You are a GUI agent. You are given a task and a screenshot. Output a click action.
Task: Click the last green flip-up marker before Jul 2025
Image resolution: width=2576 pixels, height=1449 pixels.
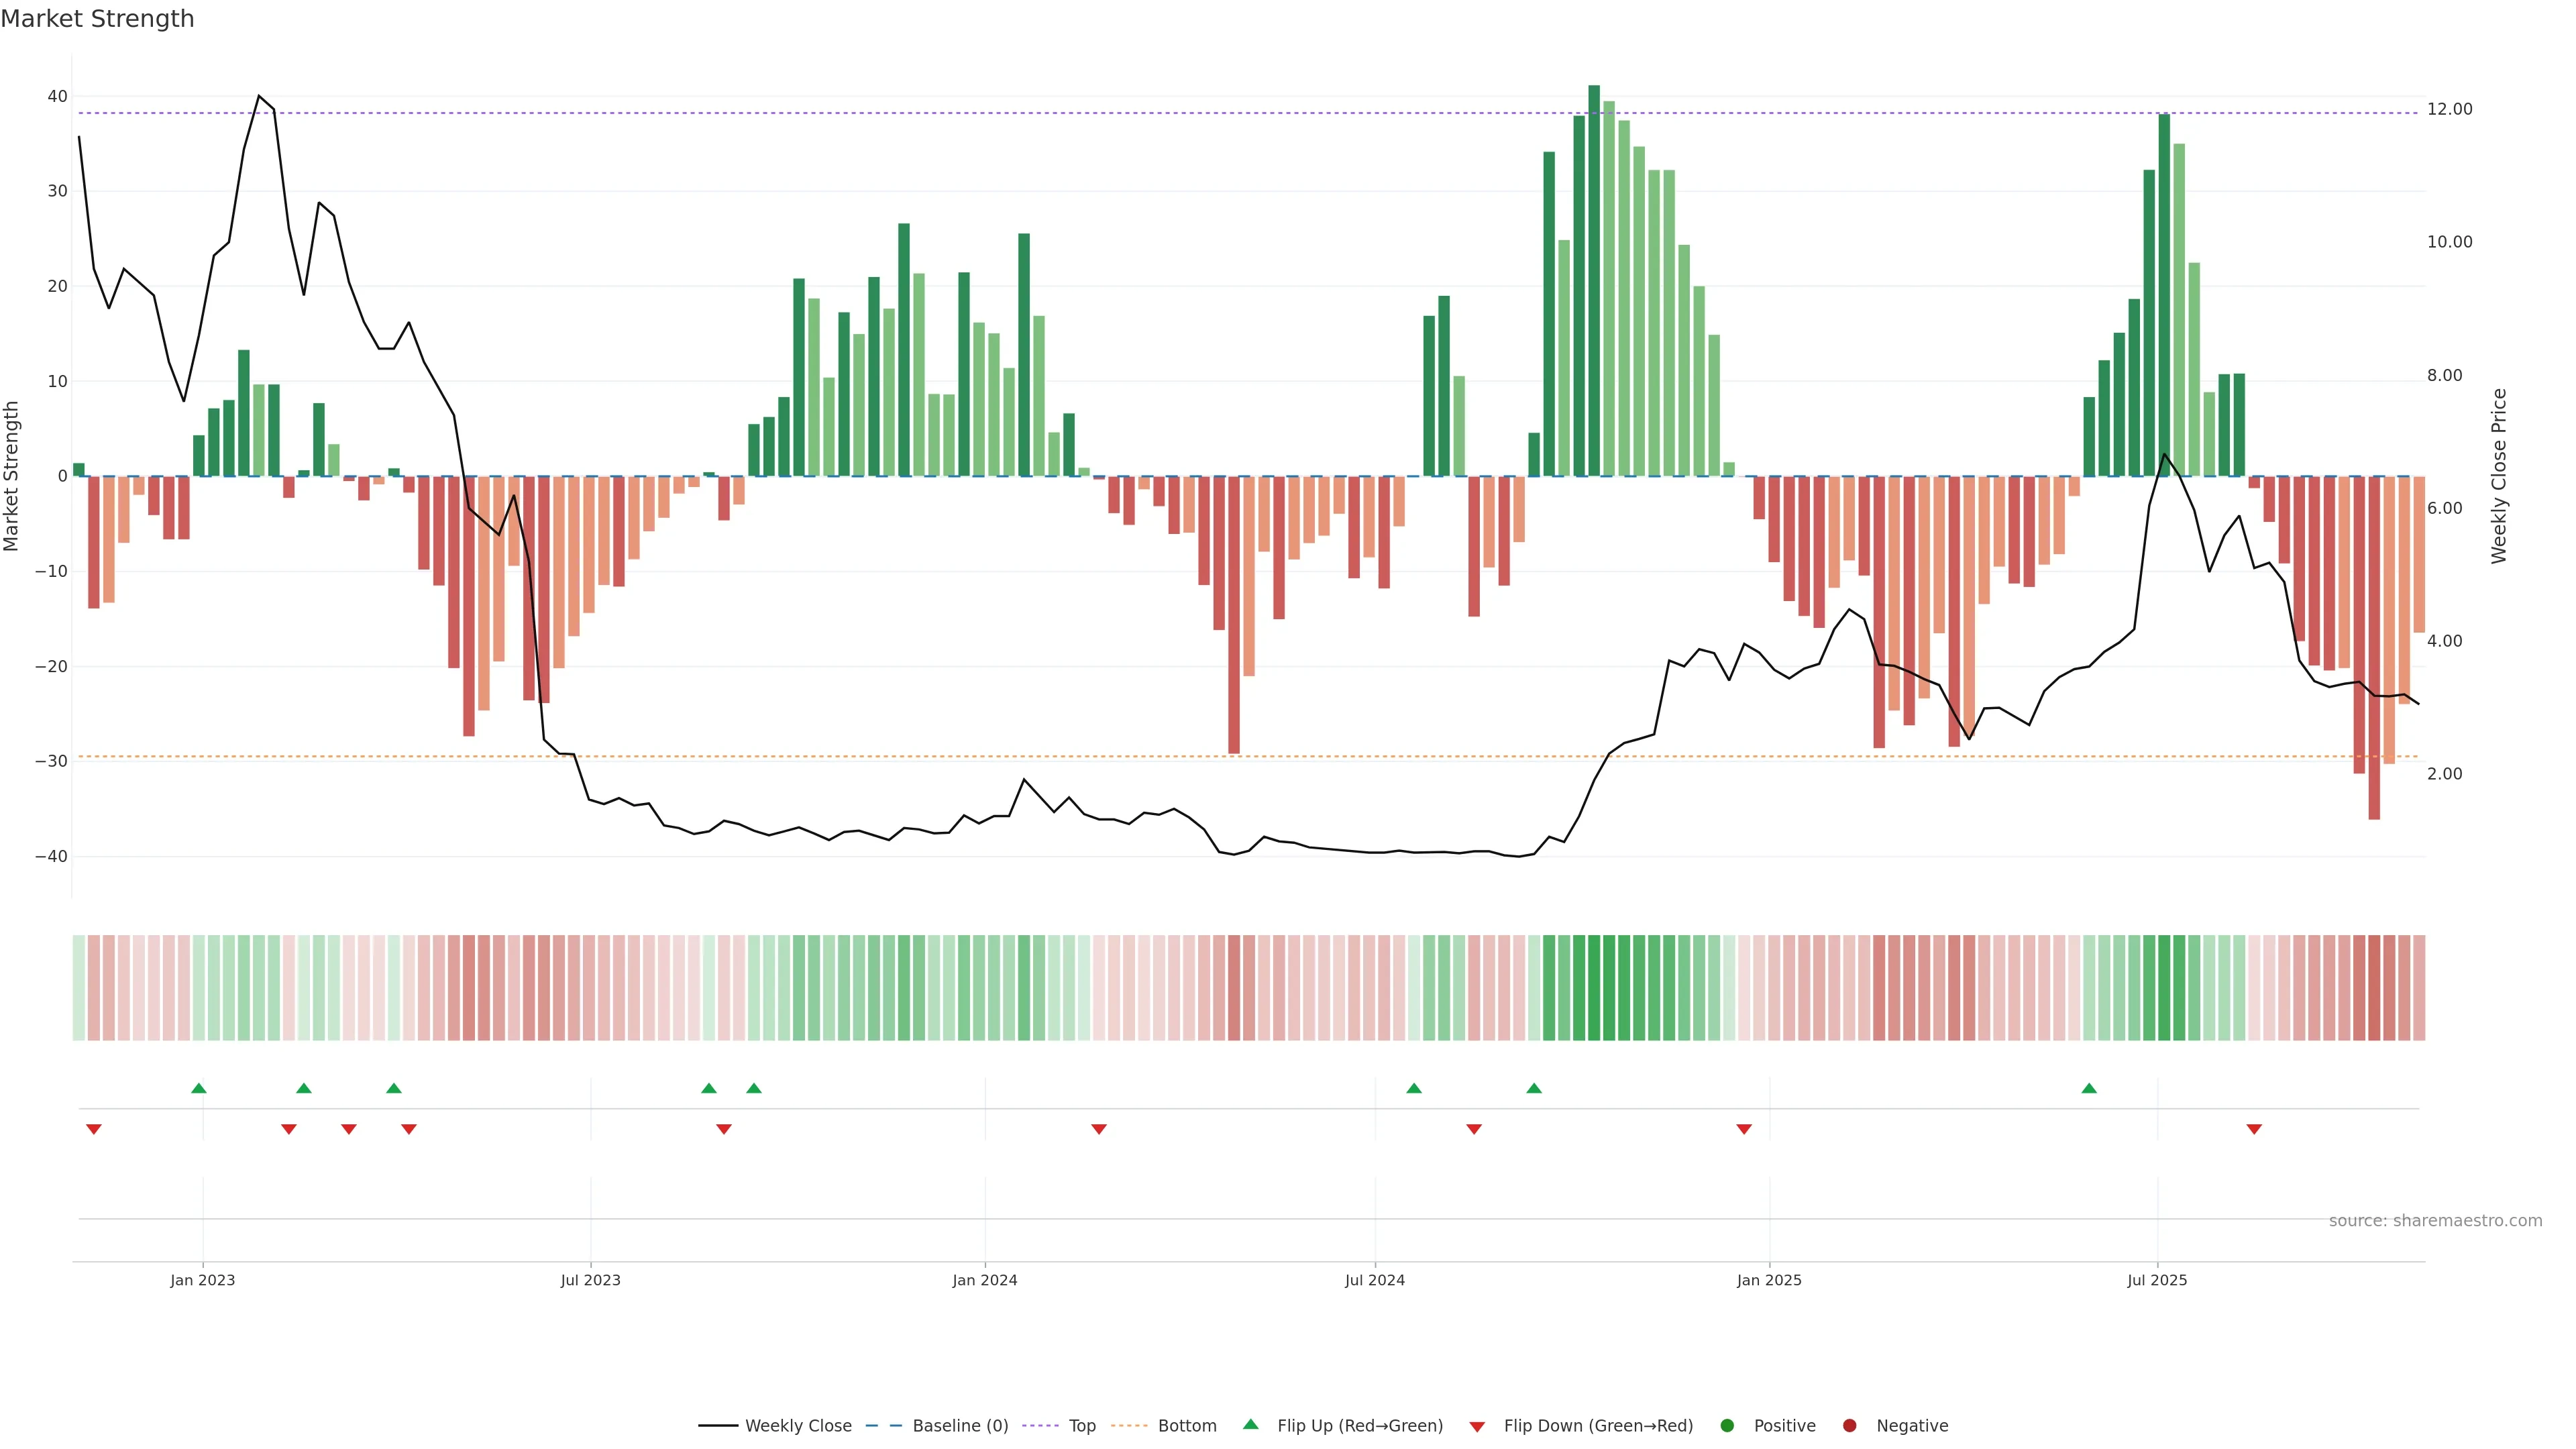(x=2089, y=1088)
